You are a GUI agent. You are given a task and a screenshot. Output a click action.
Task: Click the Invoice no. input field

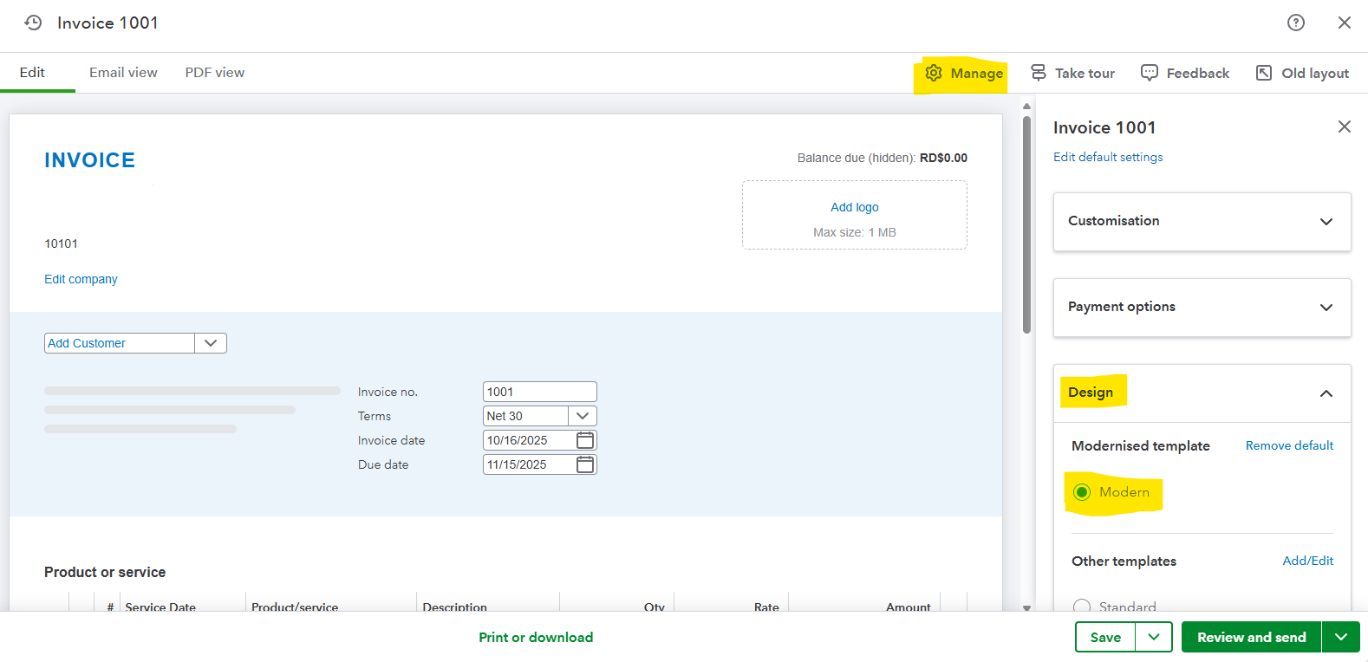(x=538, y=392)
